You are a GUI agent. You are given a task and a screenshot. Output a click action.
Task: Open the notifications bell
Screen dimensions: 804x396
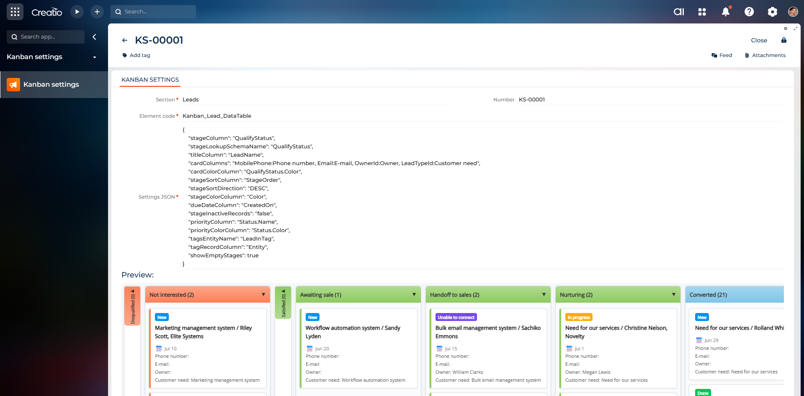click(726, 12)
